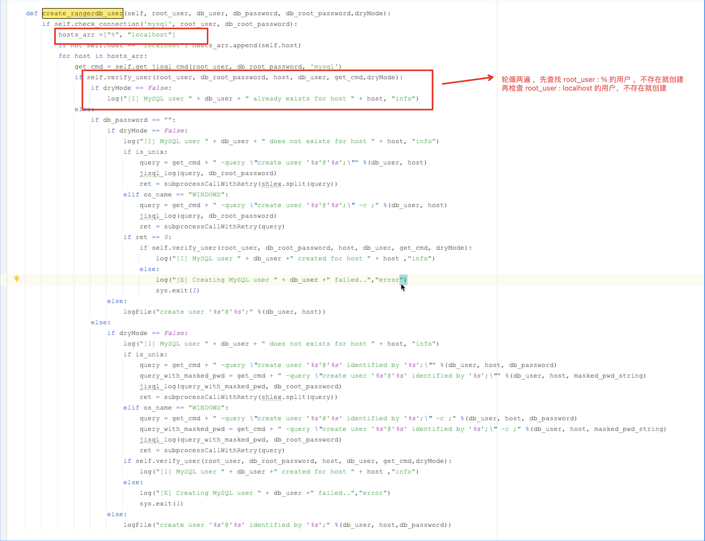Image resolution: width=705 pixels, height=541 pixels.
Task: Select the False keyword in dryMode comparison
Action: (158, 88)
